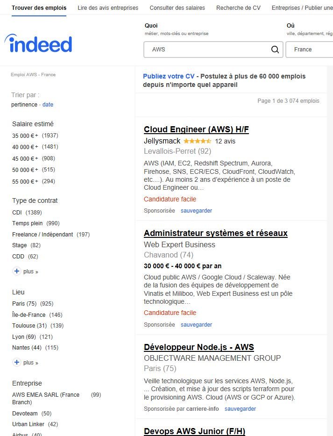The height and width of the screenshot is (436, 333).
Task: Open Cloud Engineer (AWS) H/F job
Action: tap(196, 129)
